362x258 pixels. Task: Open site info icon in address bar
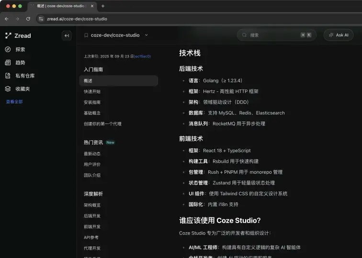pos(41,19)
